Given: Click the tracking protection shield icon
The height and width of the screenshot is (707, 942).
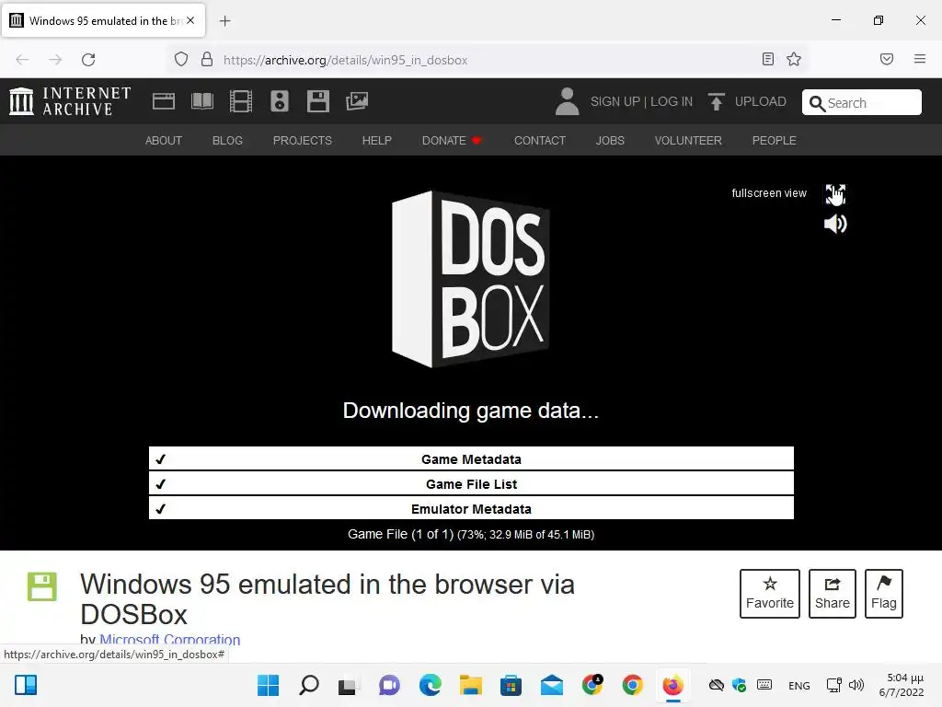Looking at the screenshot, I should tap(181, 59).
